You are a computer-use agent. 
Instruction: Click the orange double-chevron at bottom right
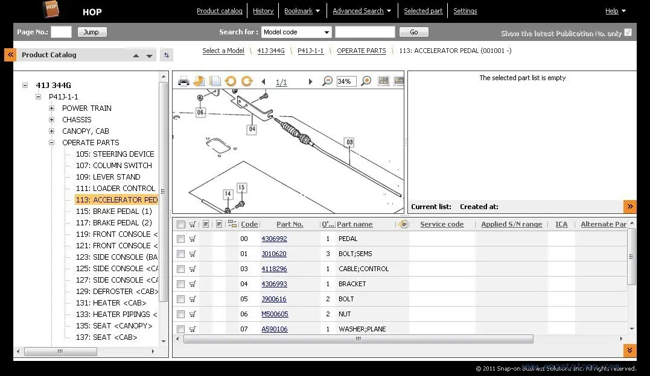[x=630, y=350]
